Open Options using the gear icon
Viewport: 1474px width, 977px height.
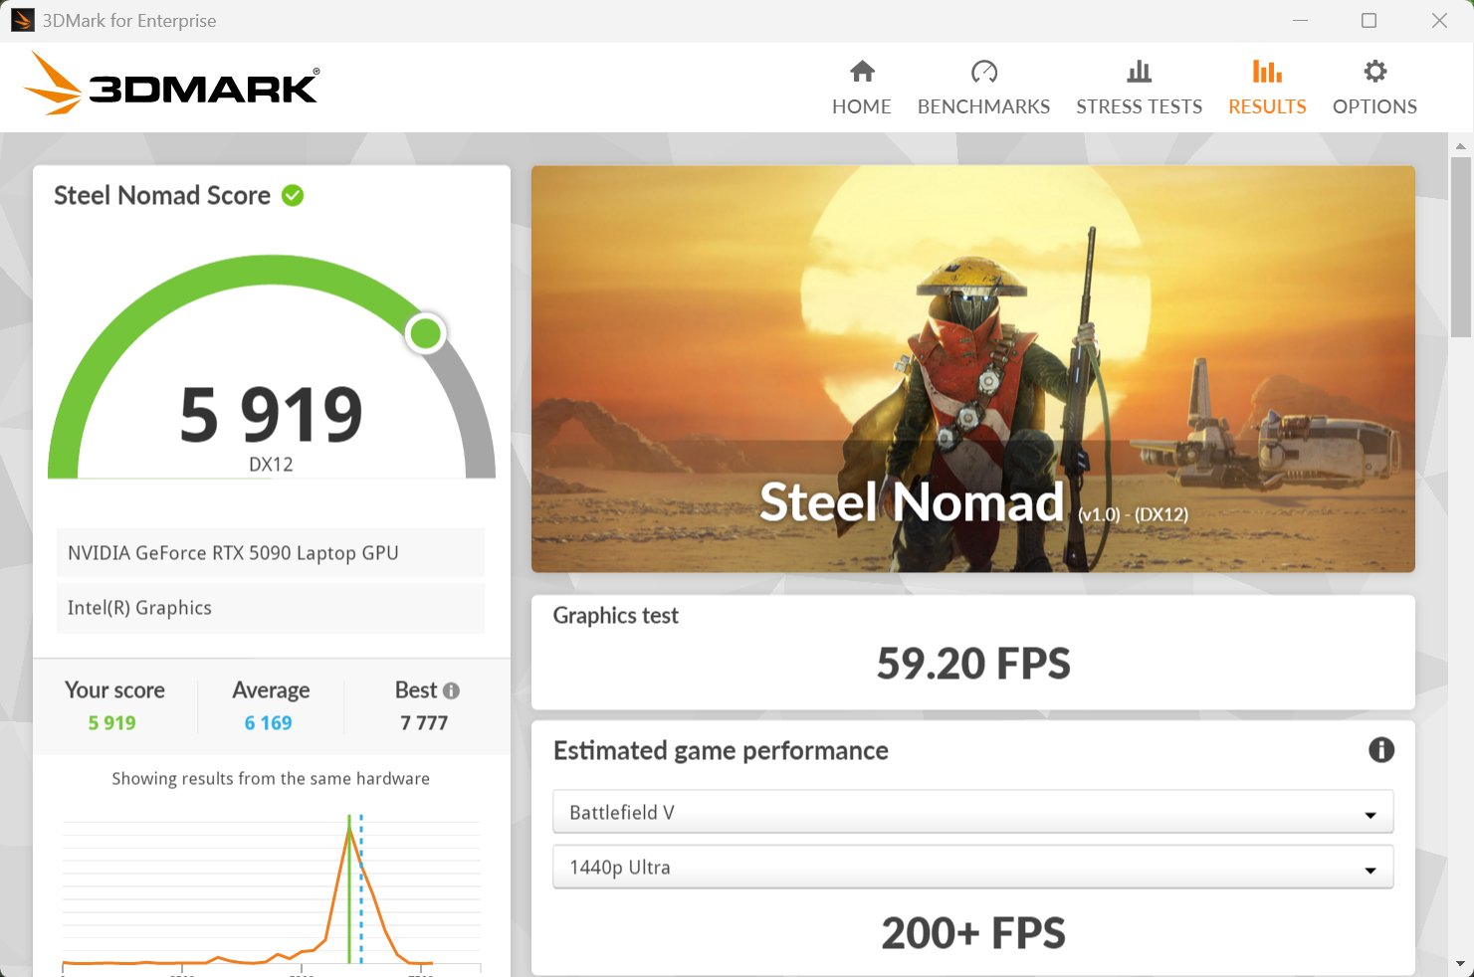pos(1374,71)
